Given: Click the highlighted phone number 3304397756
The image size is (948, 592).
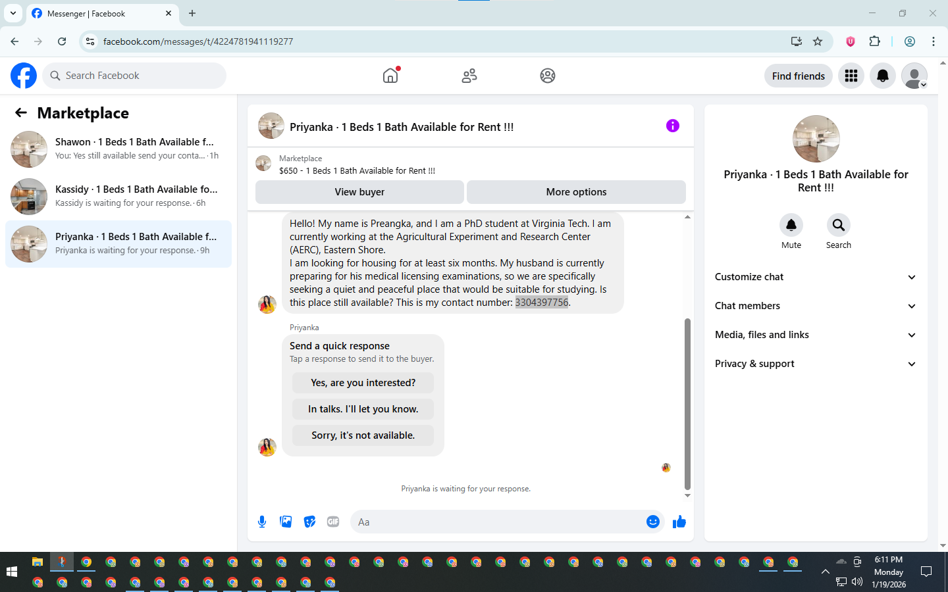Looking at the screenshot, I should coord(542,303).
